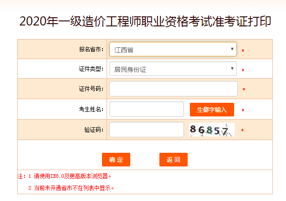286x201 pixels.
Task: Click the note about 未开通省市 not listed
Action: click(71, 187)
